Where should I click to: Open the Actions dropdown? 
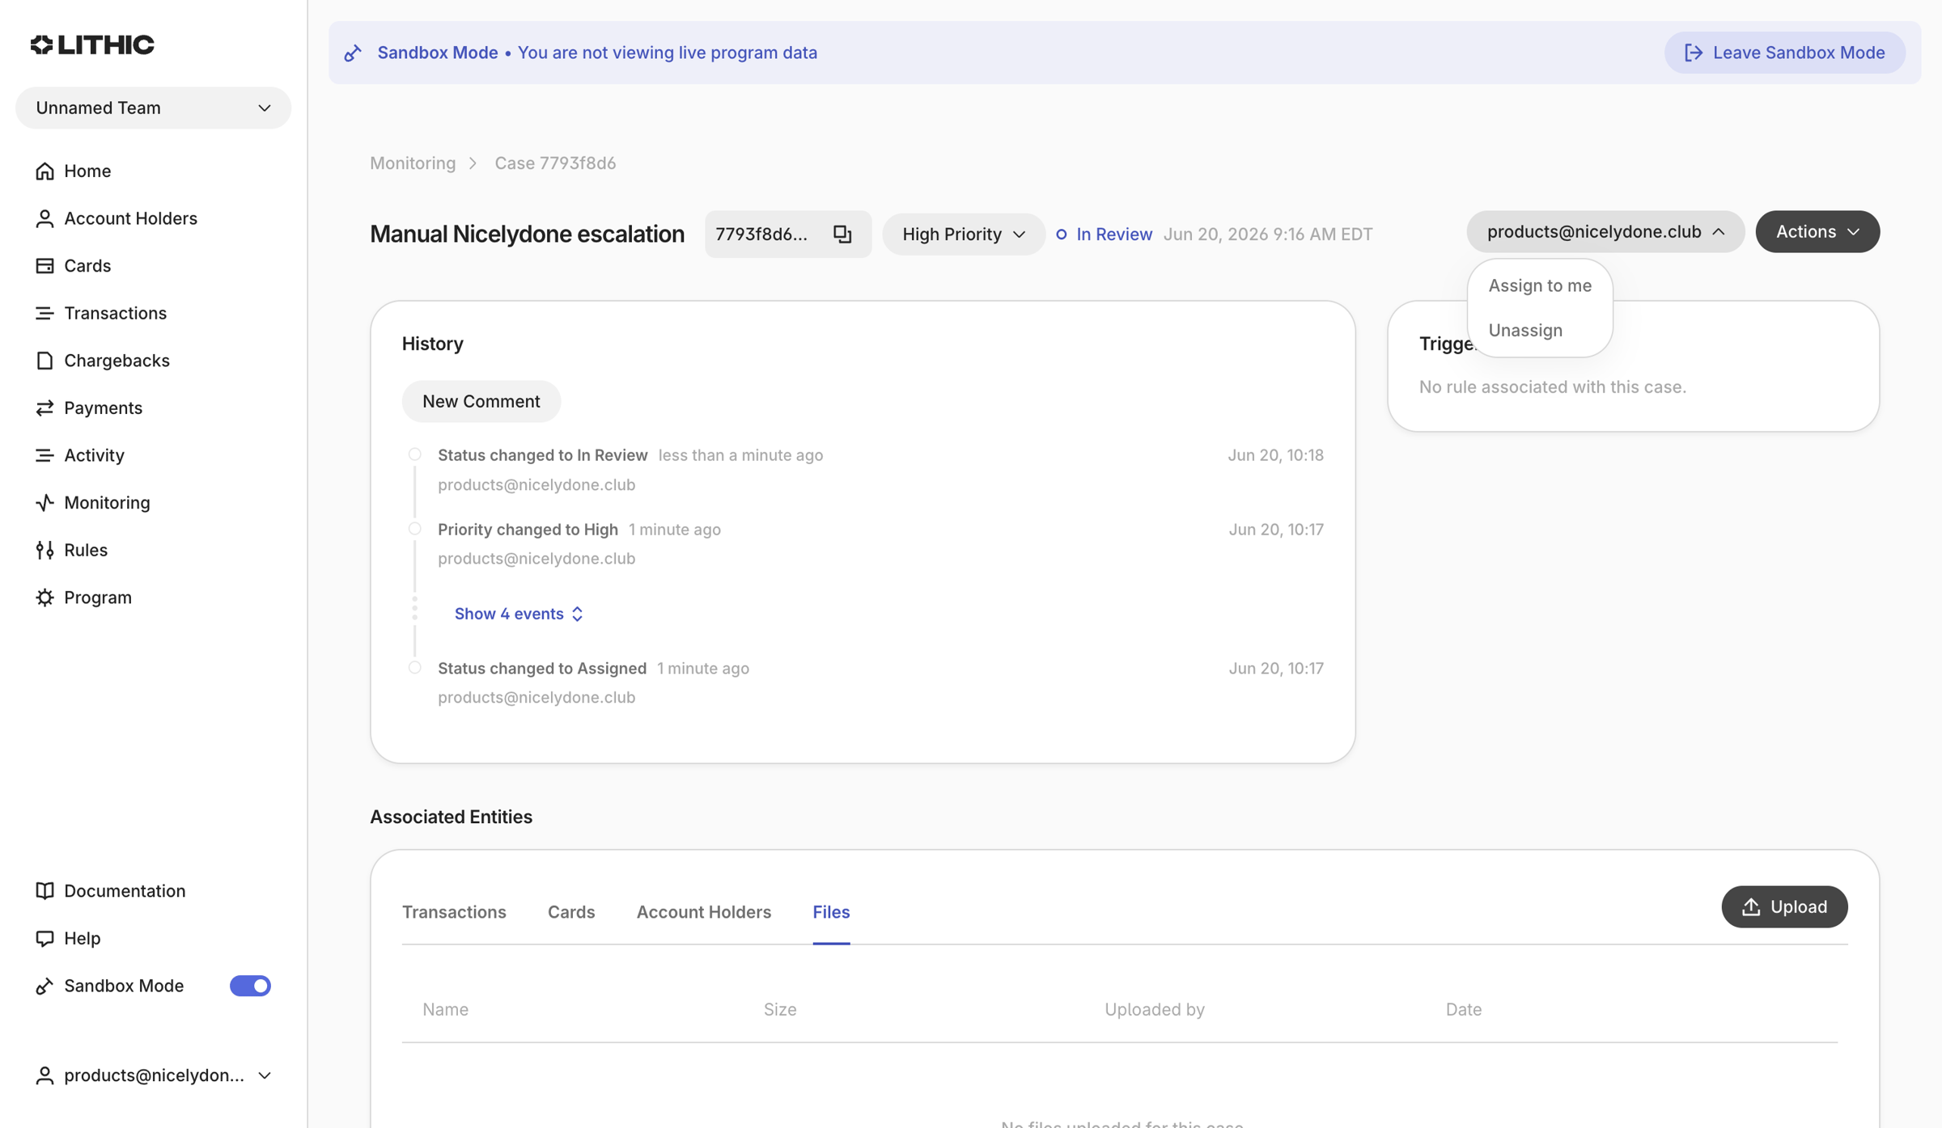(x=1817, y=231)
